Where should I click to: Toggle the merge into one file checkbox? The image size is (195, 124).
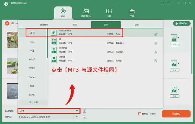(140, 114)
